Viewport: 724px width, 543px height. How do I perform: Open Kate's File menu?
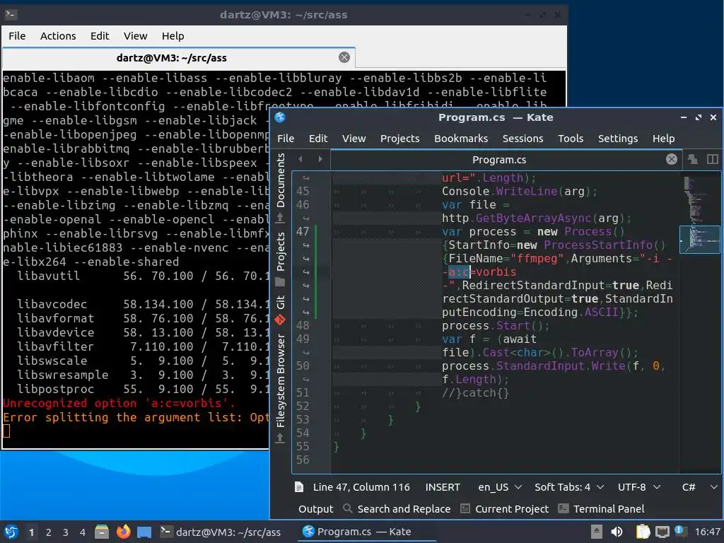click(x=286, y=139)
